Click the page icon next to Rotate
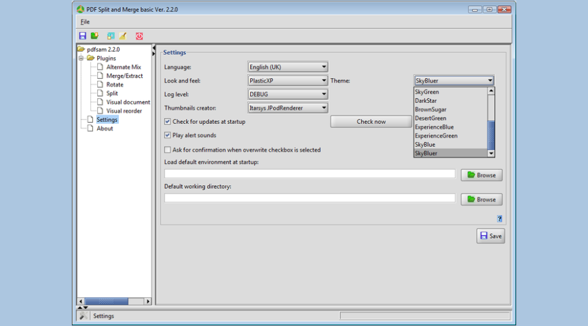Screen dimensions: 588x326 point(100,84)
